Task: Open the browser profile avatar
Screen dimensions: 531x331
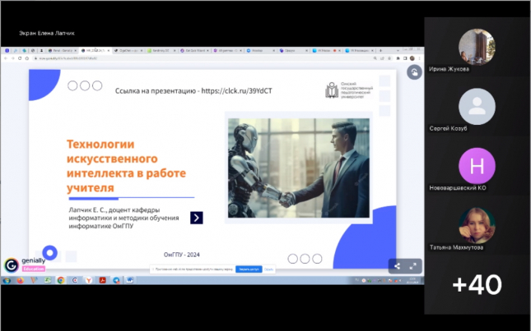Action: point(412,58)
